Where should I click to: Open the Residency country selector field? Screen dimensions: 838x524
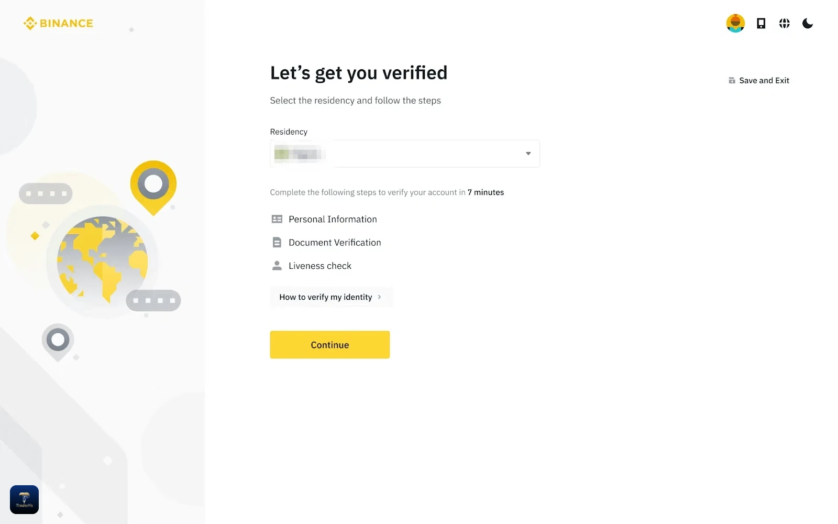click(x=405, y=154)
